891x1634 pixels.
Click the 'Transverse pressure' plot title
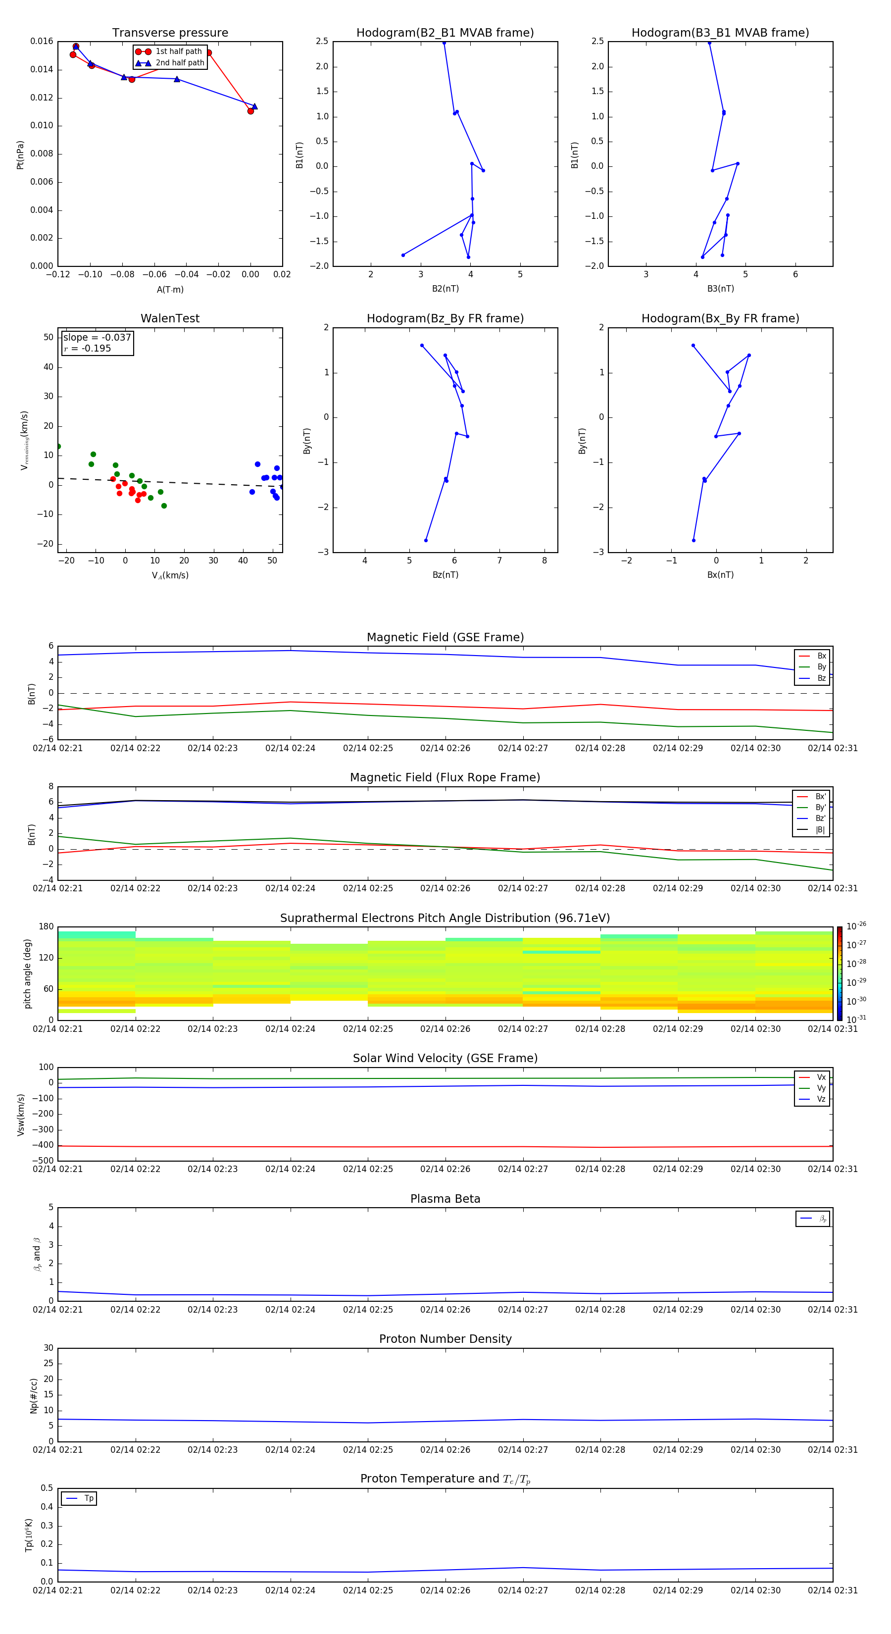(170, 33)
